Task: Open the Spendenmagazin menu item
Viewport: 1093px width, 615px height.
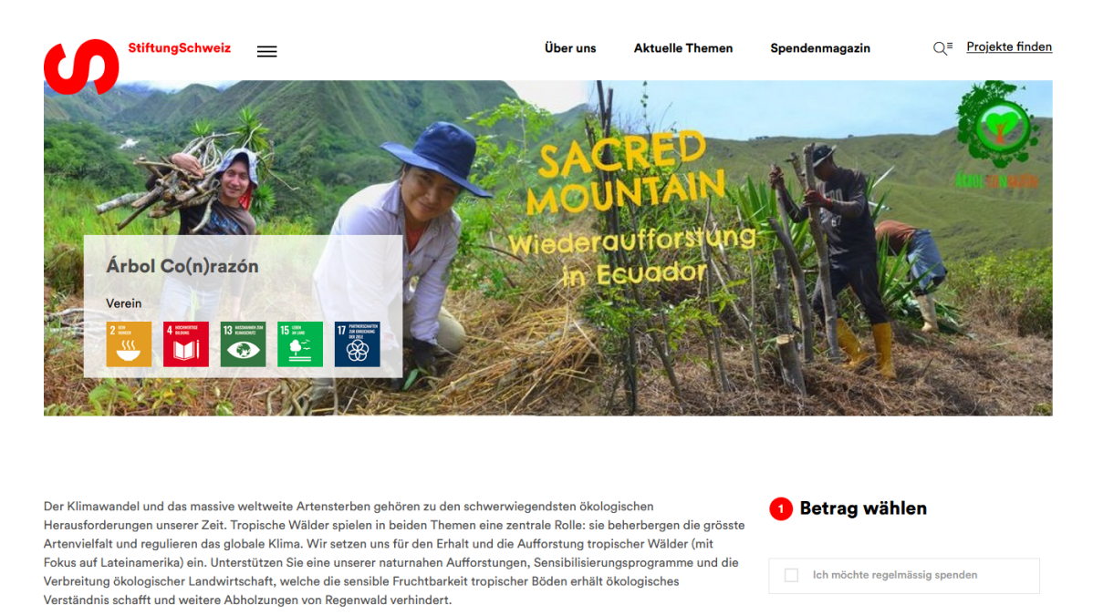Action: (x=820, y=48)
